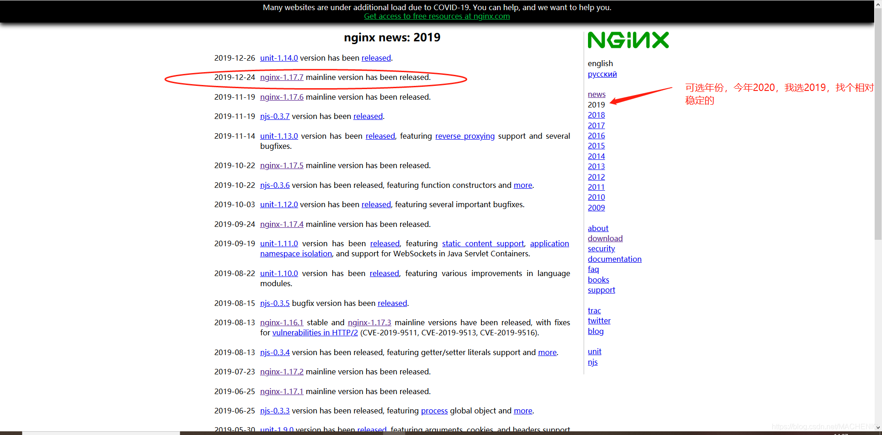This screenshot has width=882, height=435.
Task: View news for year 2009
Action: point(596,208)
